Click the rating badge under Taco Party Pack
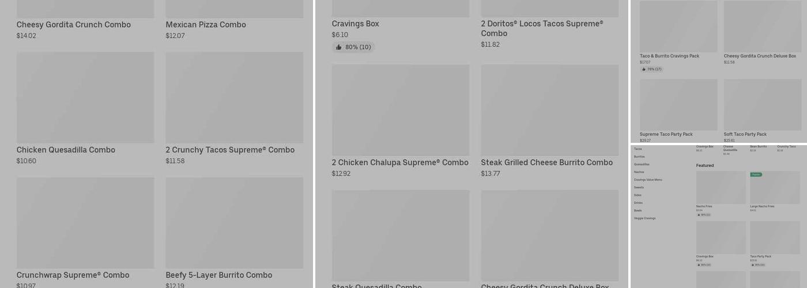807x288 pixels. point(757,265)
